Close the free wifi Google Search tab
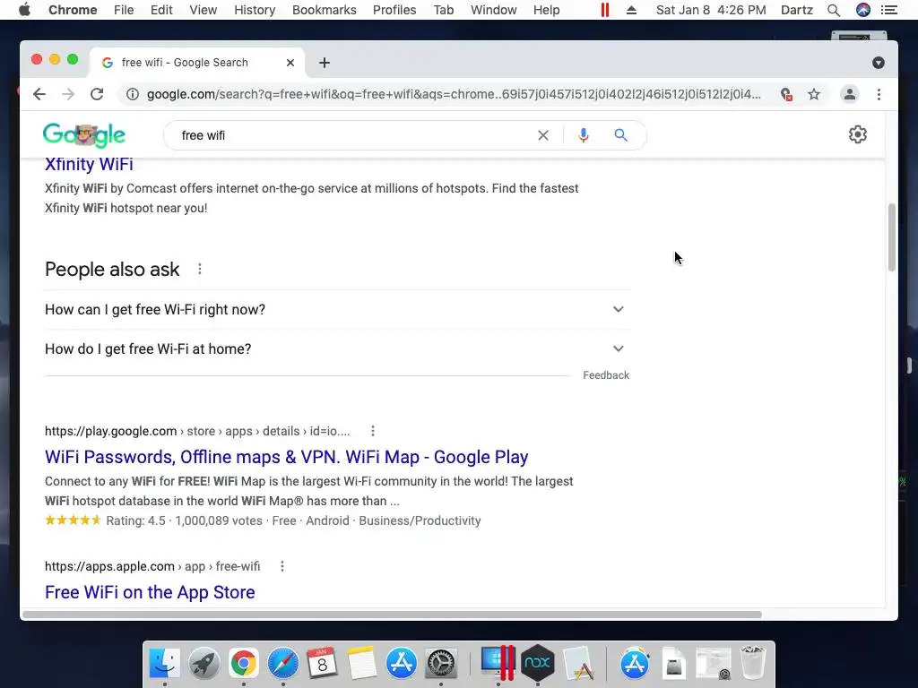 (290, 63)
